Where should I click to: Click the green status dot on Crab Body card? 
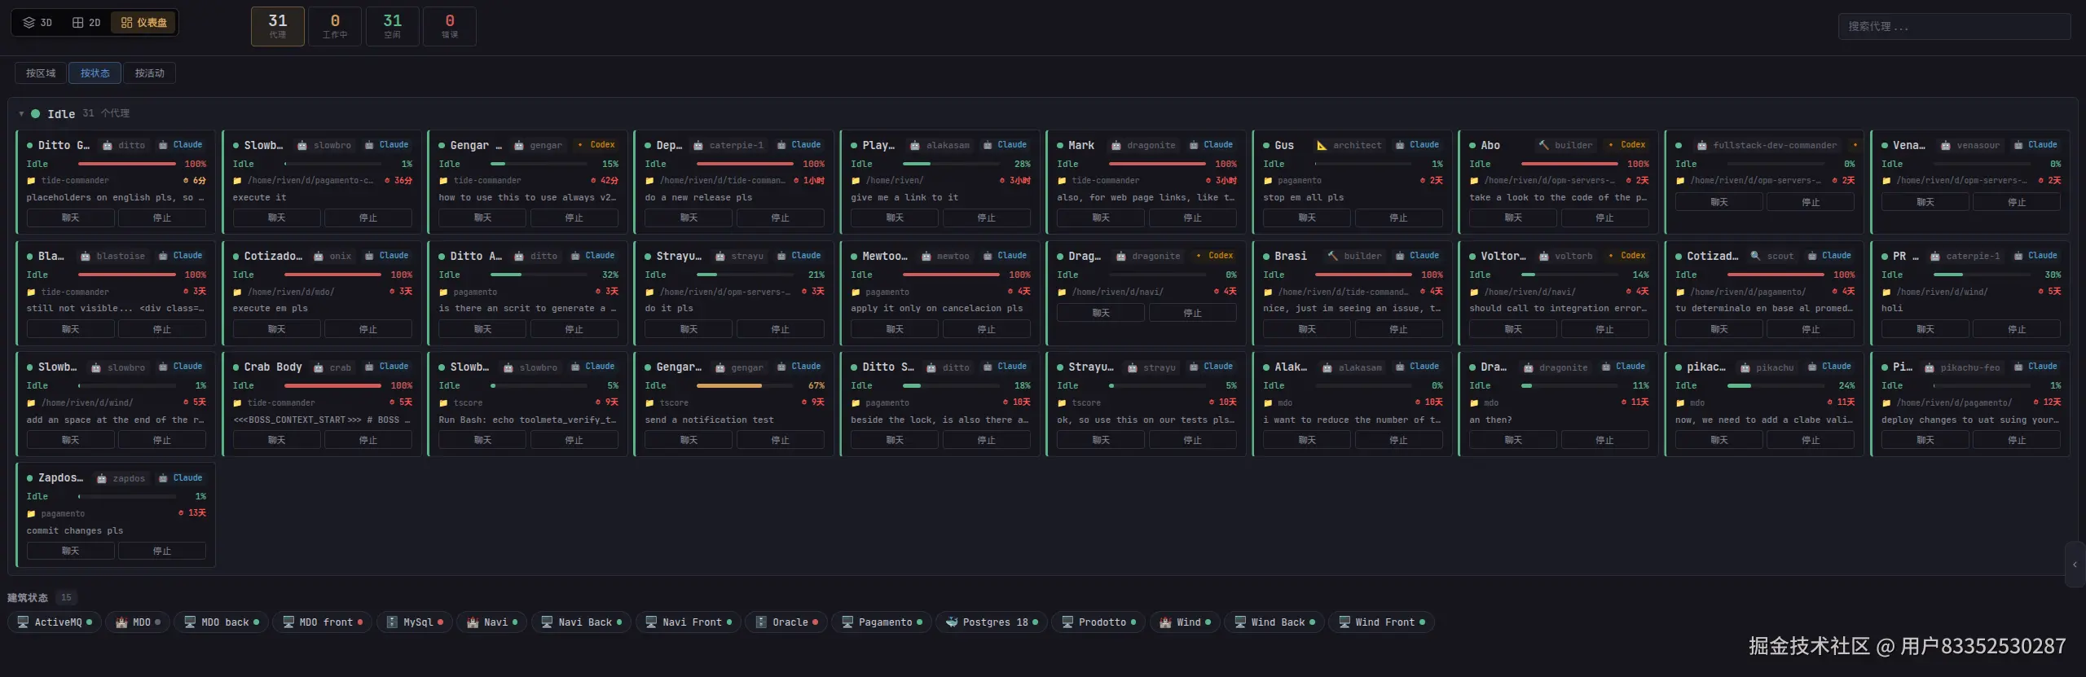pyautogui.click(x=236, y=367)
